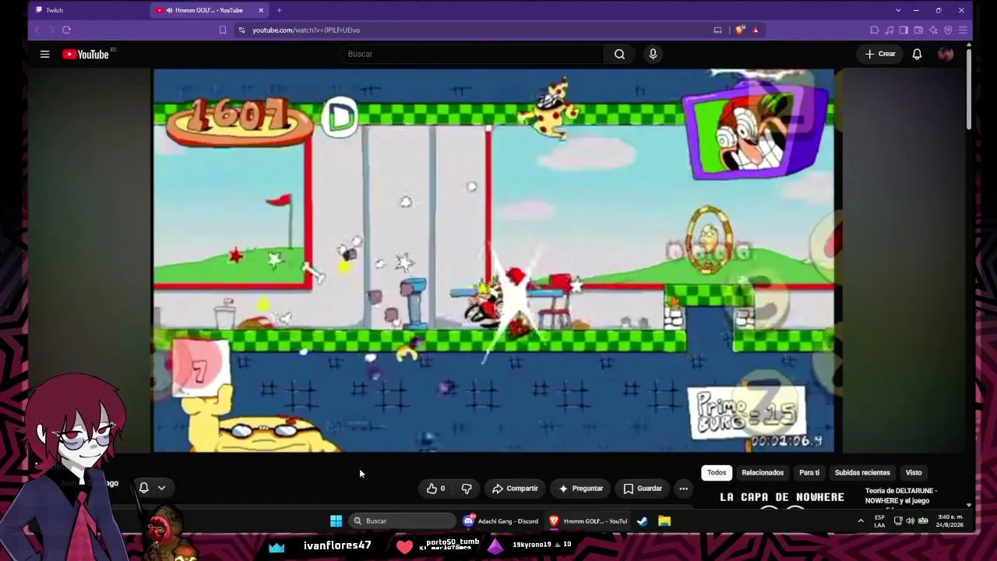Viewport: 997px width, 561px height.
Task: Open the YouTube notifications bell
Action: 917,54
